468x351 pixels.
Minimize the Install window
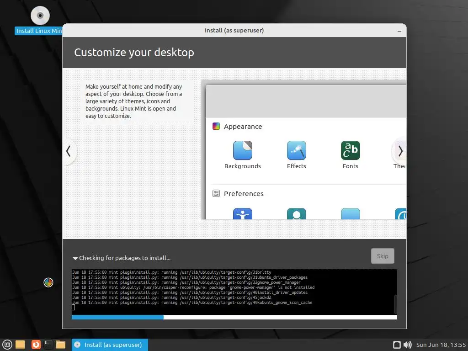(x=399, y=31)
